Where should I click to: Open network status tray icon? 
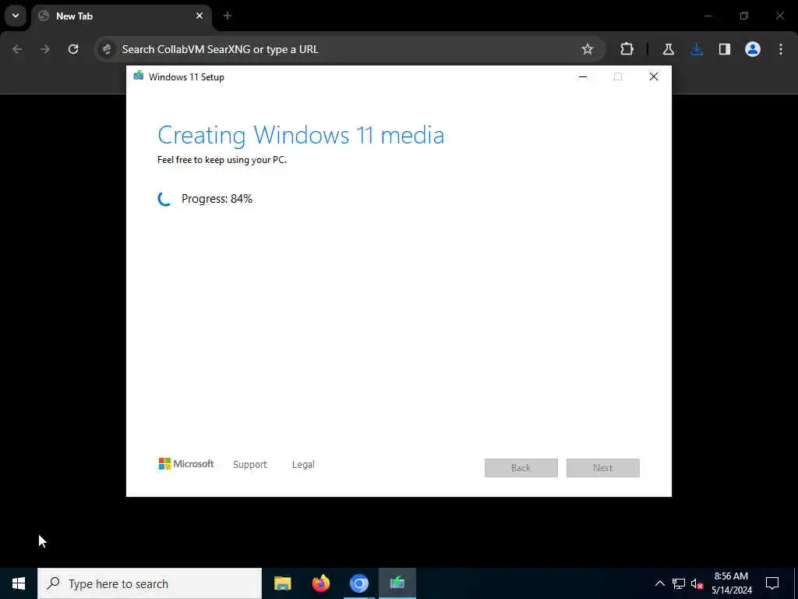(x=679, y=583)
